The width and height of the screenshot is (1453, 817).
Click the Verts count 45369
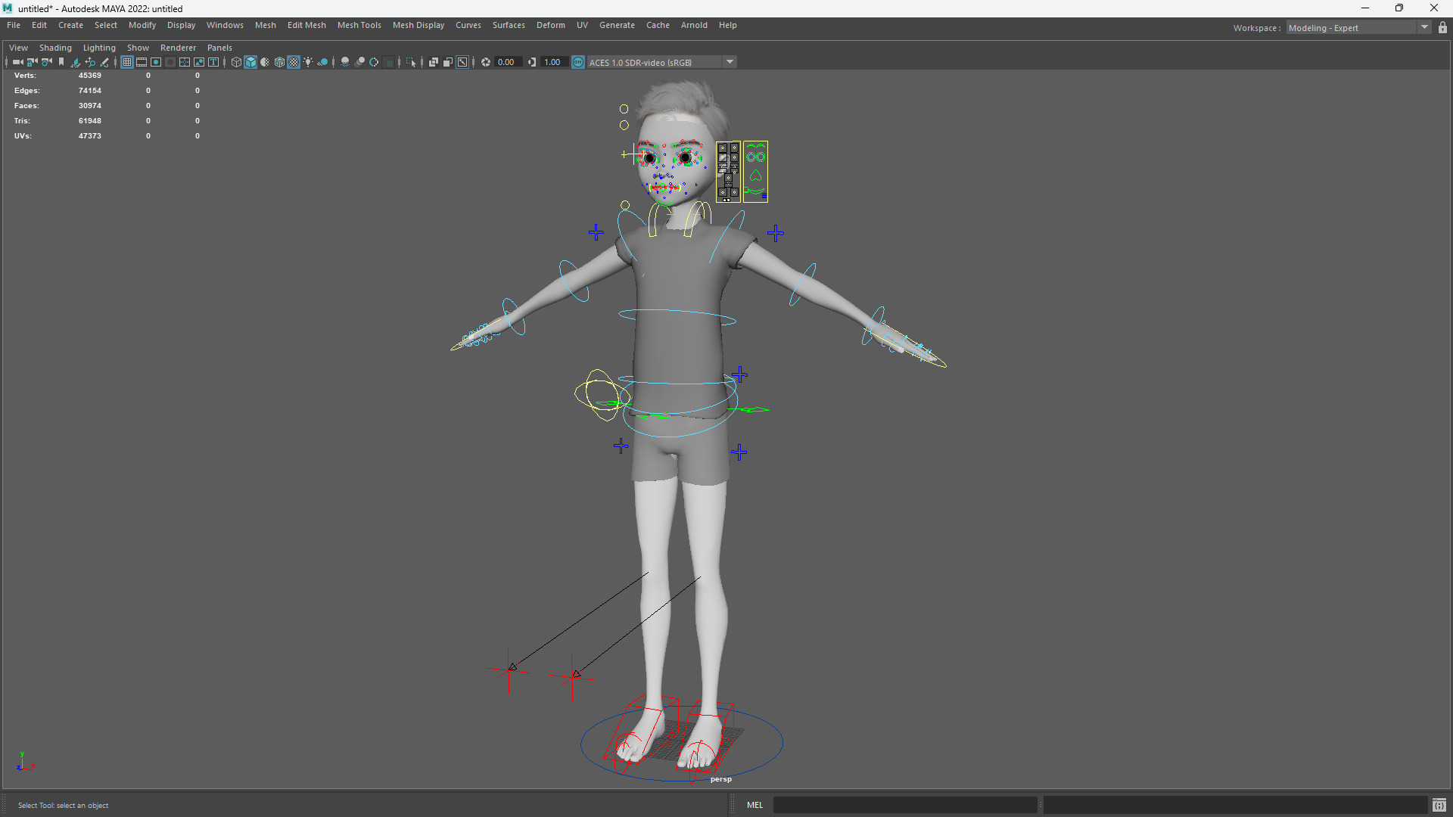[x=89, y=76]
